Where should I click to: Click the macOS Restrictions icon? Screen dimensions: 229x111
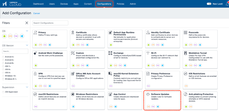coord(35,95)
